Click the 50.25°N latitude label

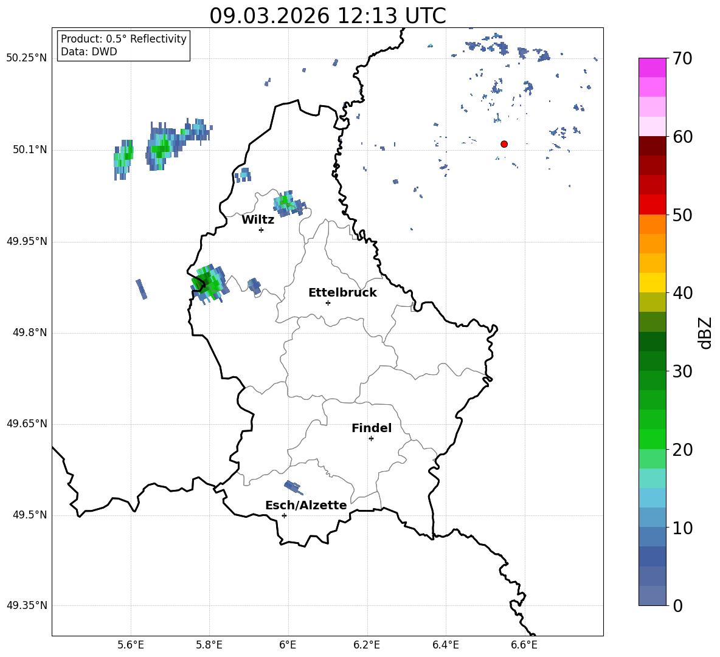click(27, 58)
